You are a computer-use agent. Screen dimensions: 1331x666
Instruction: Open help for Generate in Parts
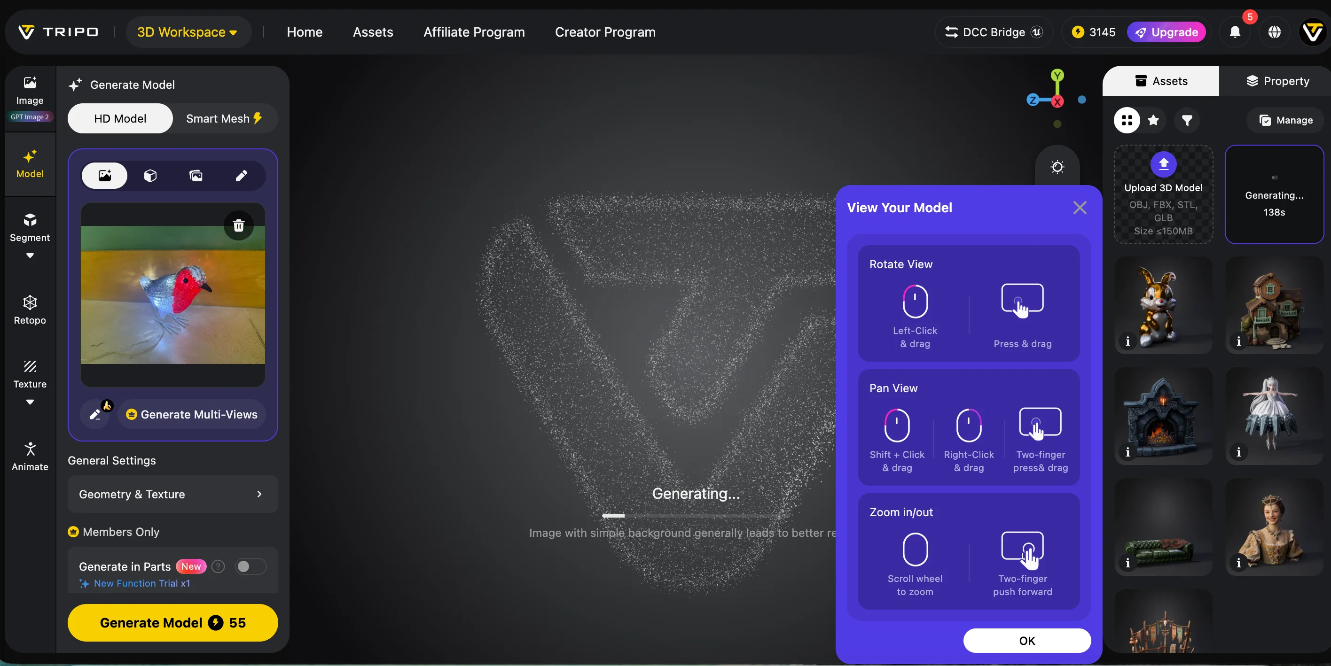tap(219, 566)
